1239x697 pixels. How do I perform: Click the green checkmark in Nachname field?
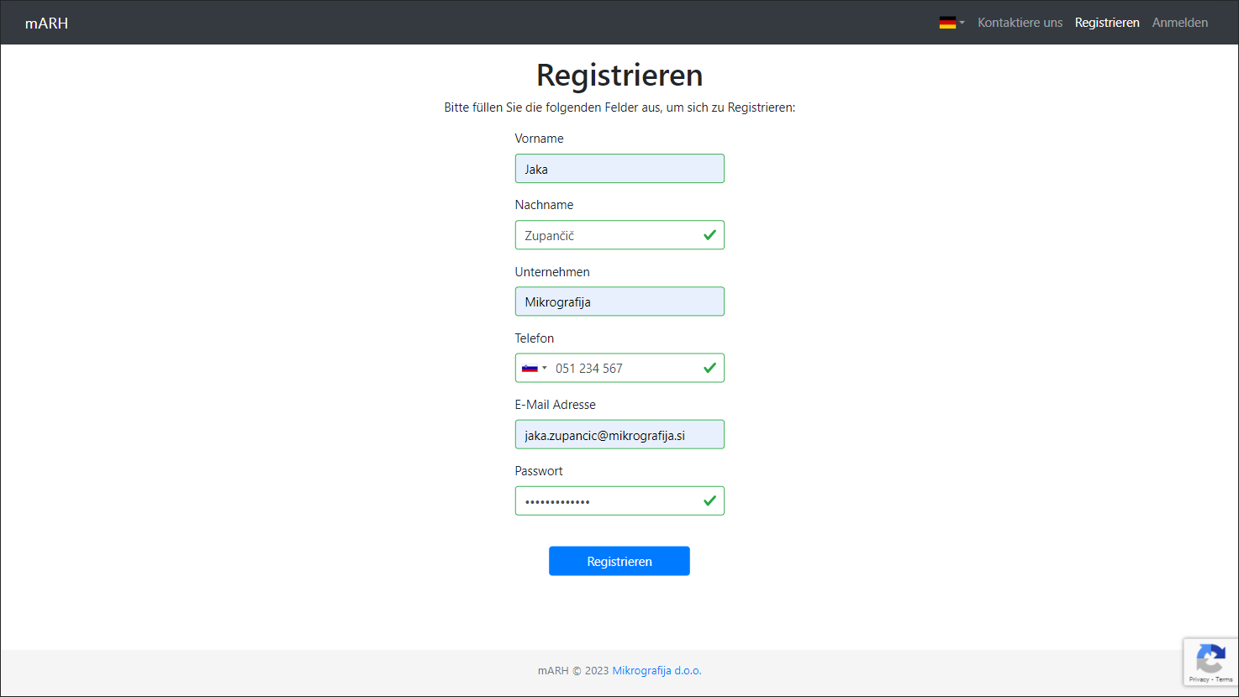[709, 235]
